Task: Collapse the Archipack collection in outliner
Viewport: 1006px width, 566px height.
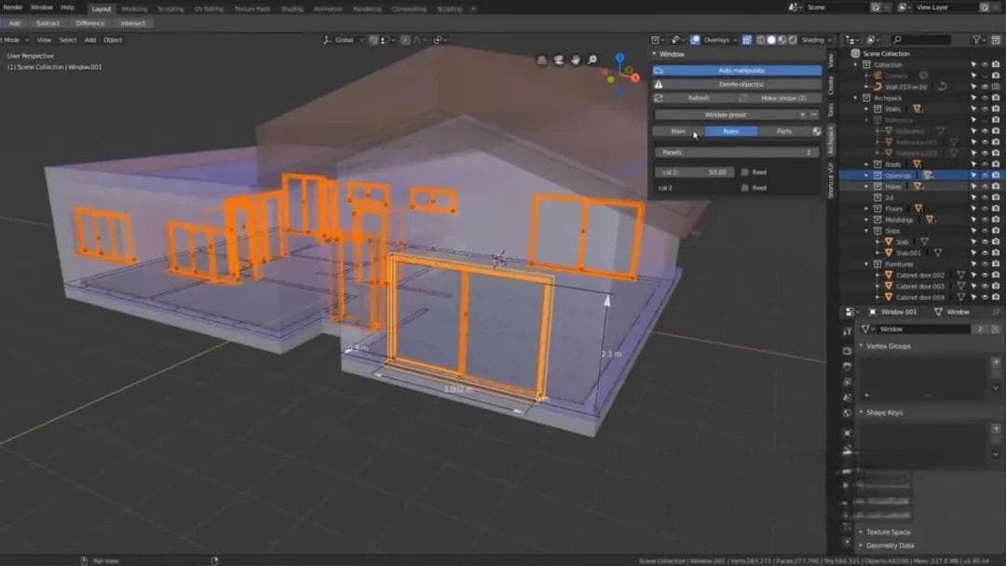Action: pyautogui.click(x=855, y=98)
